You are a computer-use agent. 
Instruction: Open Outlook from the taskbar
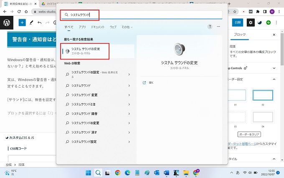click(x=157, y=173)
